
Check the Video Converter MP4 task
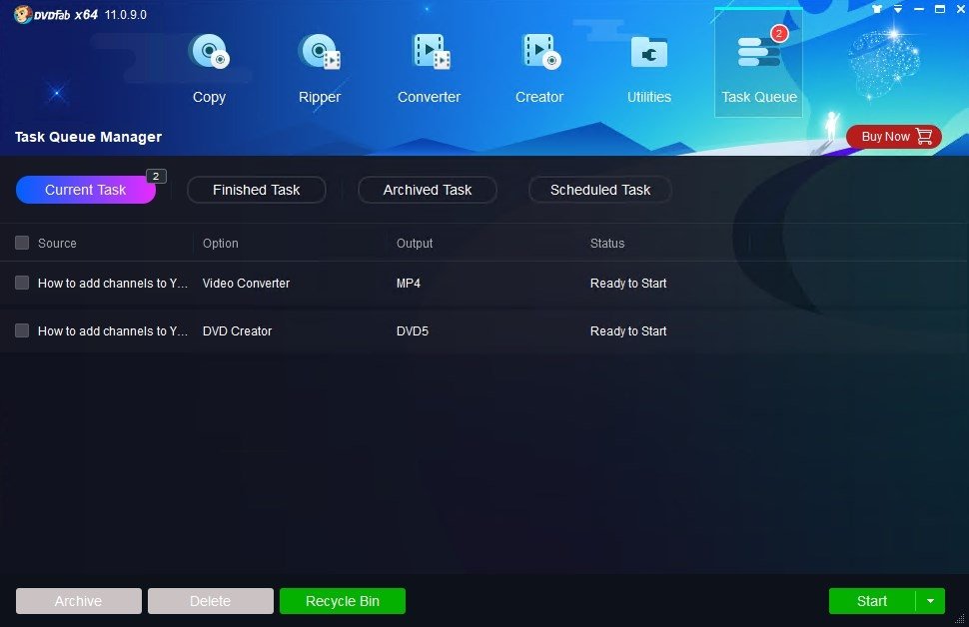pos(21,283)
